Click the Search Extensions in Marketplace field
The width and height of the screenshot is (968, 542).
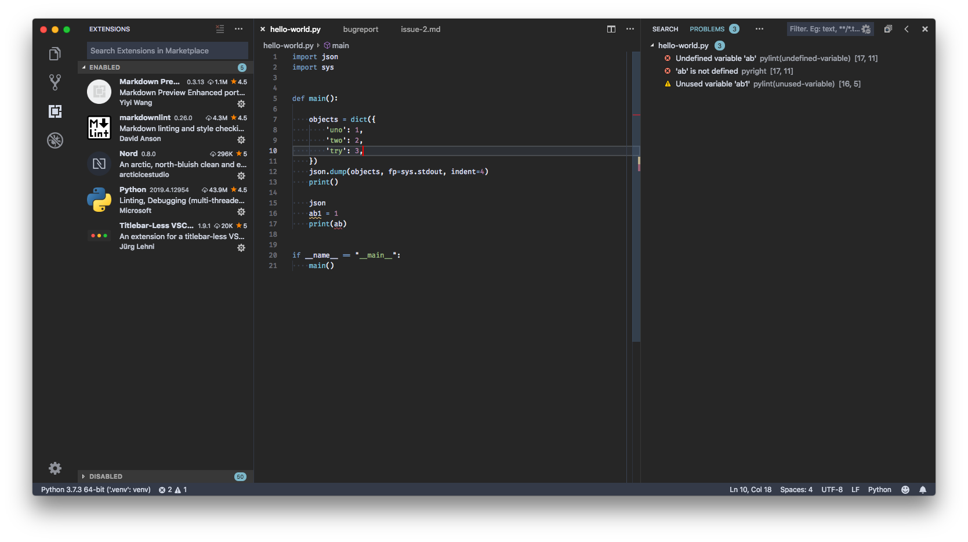166,50
